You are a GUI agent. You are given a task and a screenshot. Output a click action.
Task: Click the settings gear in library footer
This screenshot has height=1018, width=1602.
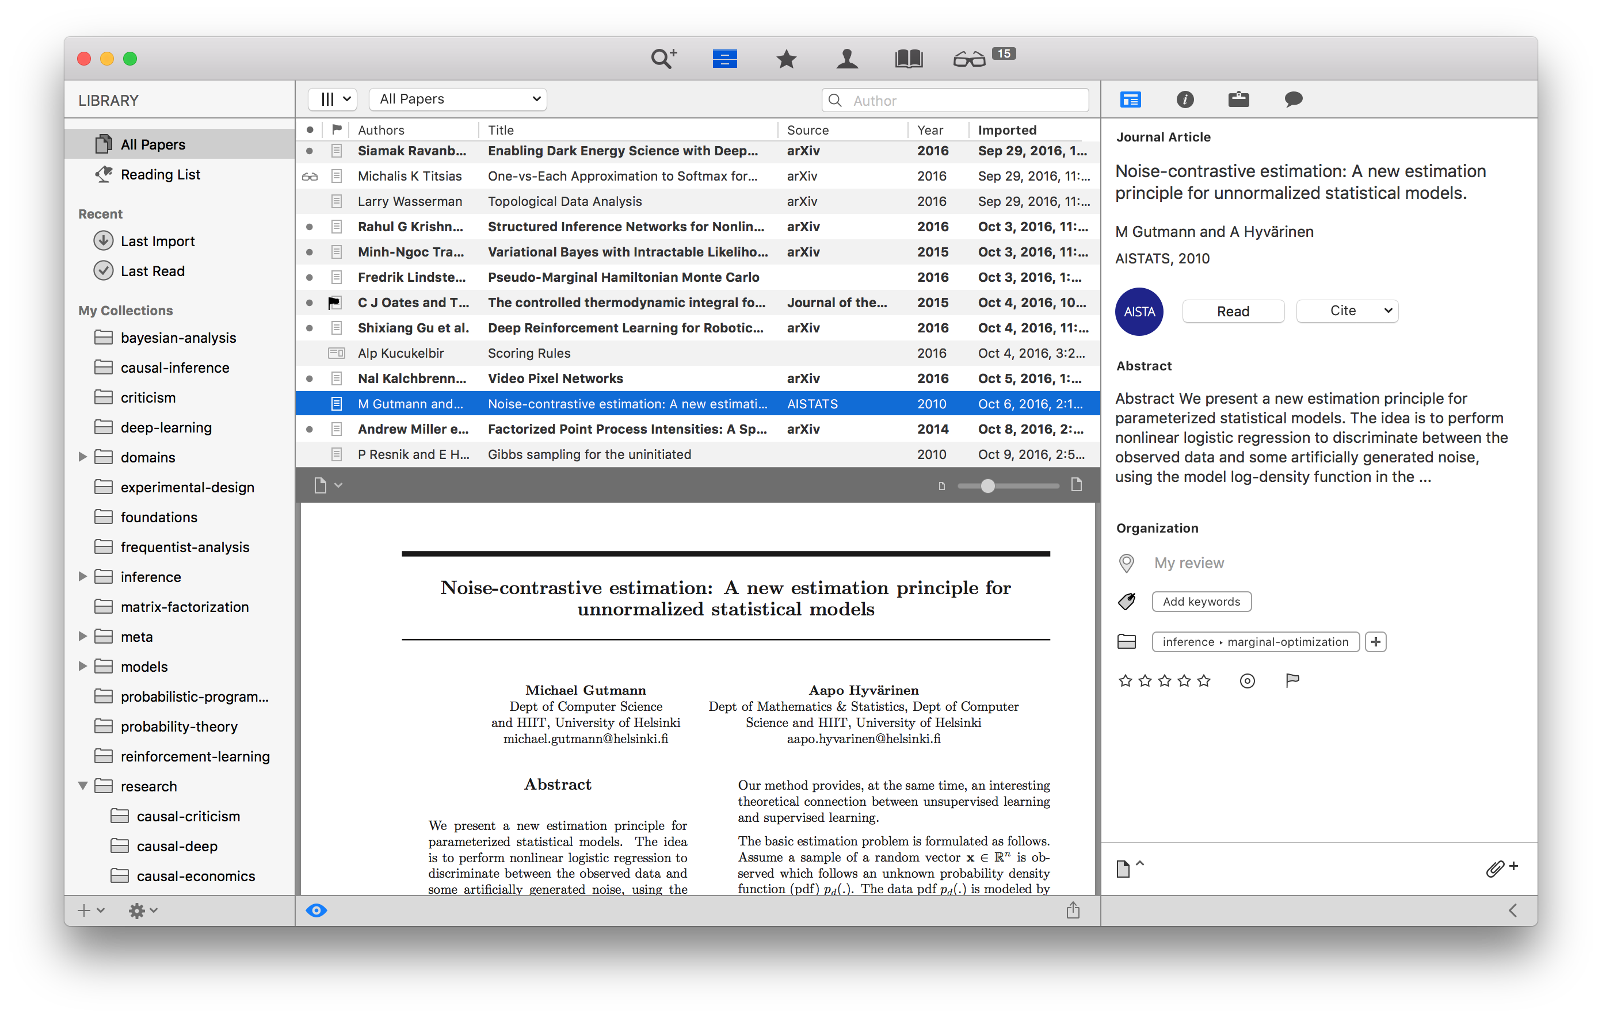click(136, 910)
